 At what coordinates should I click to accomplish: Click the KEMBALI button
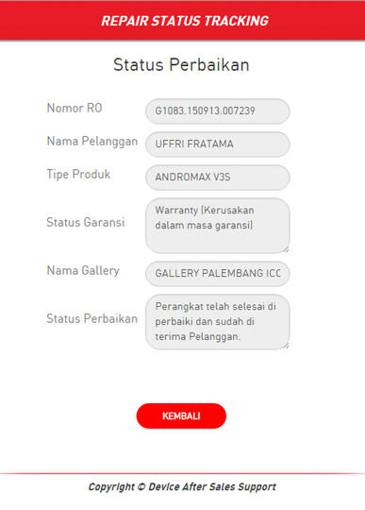pyautogui.click(x=181, y=416)
